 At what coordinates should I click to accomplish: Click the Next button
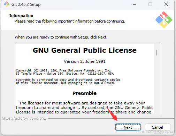[x=128, y=127]
